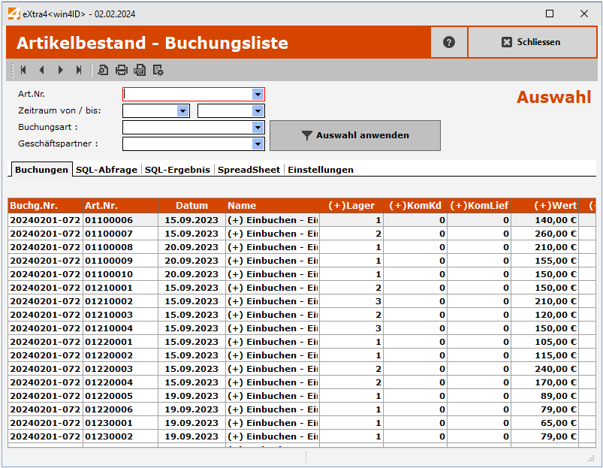
Task: Go to the previous record
Action: pyautogui.click(x=41, y=70)
